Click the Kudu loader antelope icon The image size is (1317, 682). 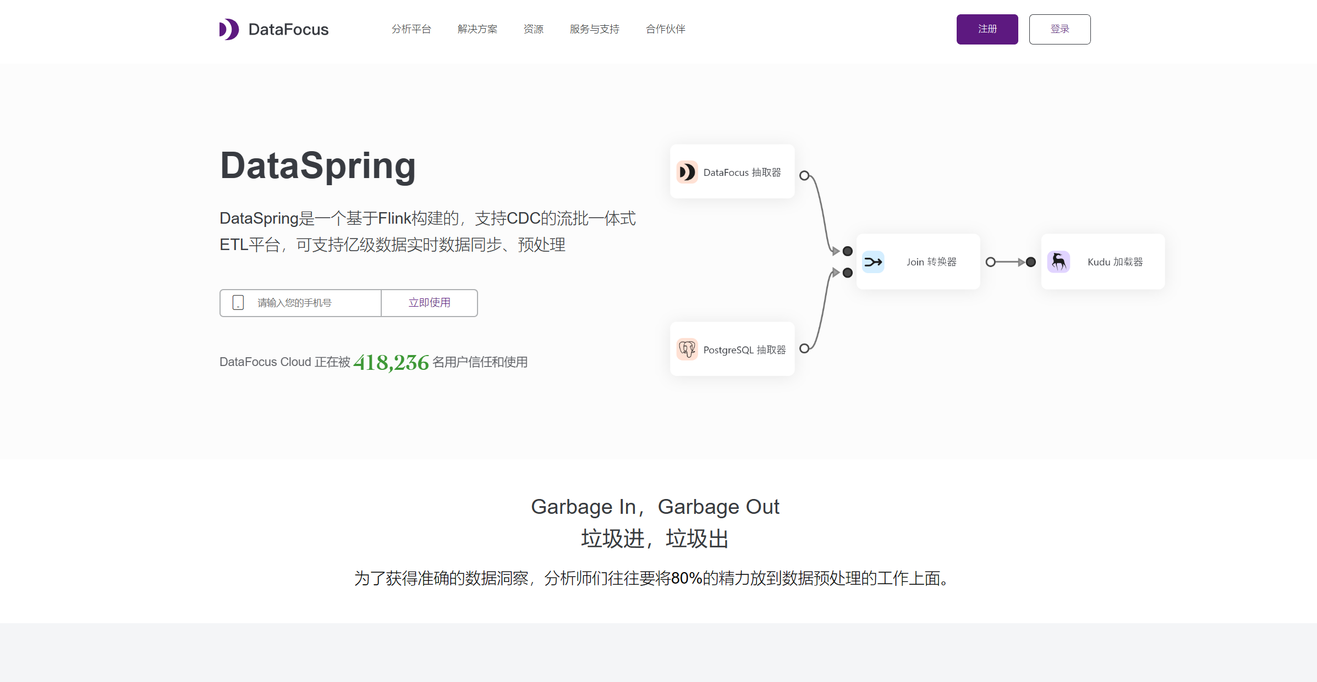click(1058, 262)
